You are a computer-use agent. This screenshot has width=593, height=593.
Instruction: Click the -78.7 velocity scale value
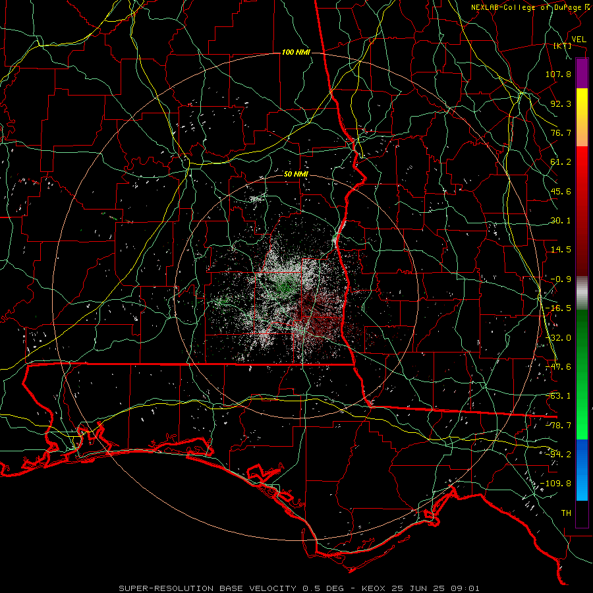tap(558, 426)
